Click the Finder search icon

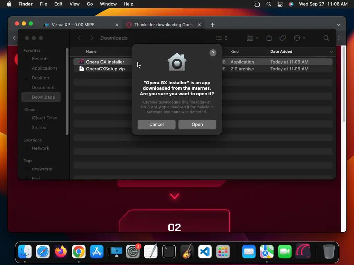[326, 38]
